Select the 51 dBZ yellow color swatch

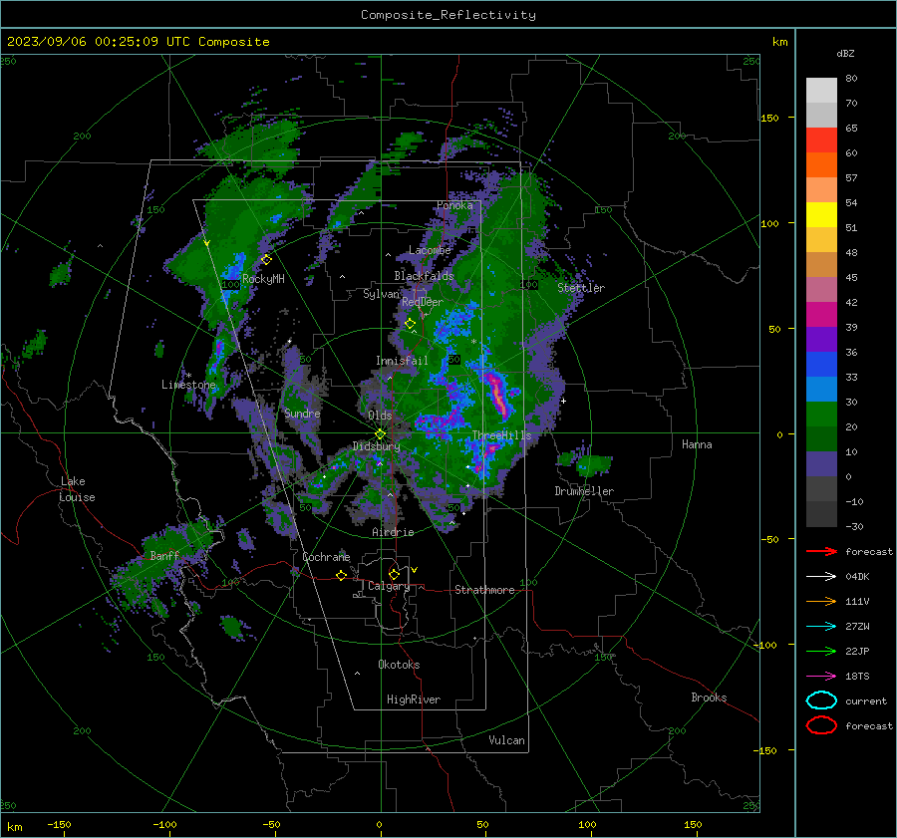point(821,214)
